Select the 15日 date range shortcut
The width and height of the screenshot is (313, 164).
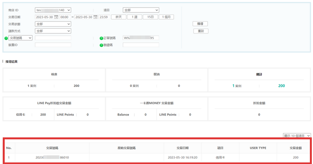tap(150, 17)
